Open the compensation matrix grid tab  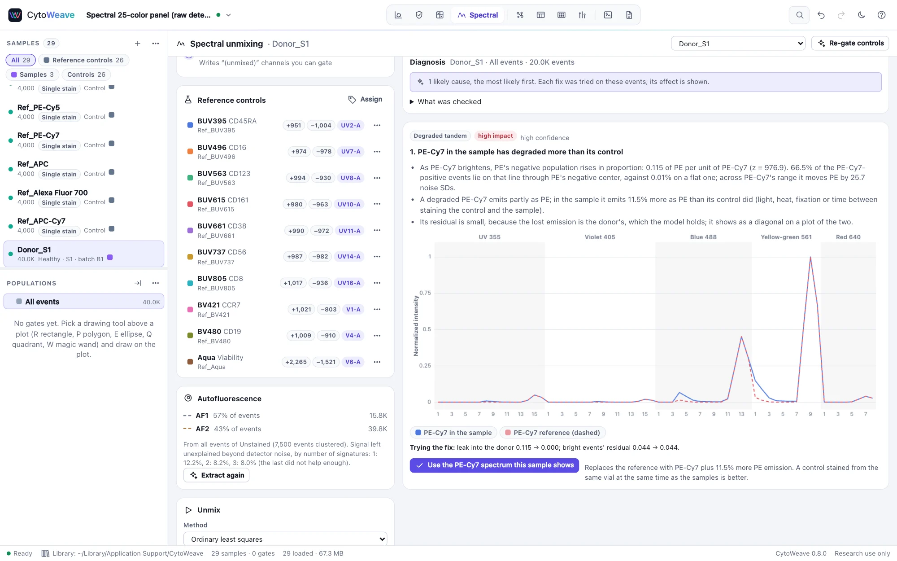[440, 15]
